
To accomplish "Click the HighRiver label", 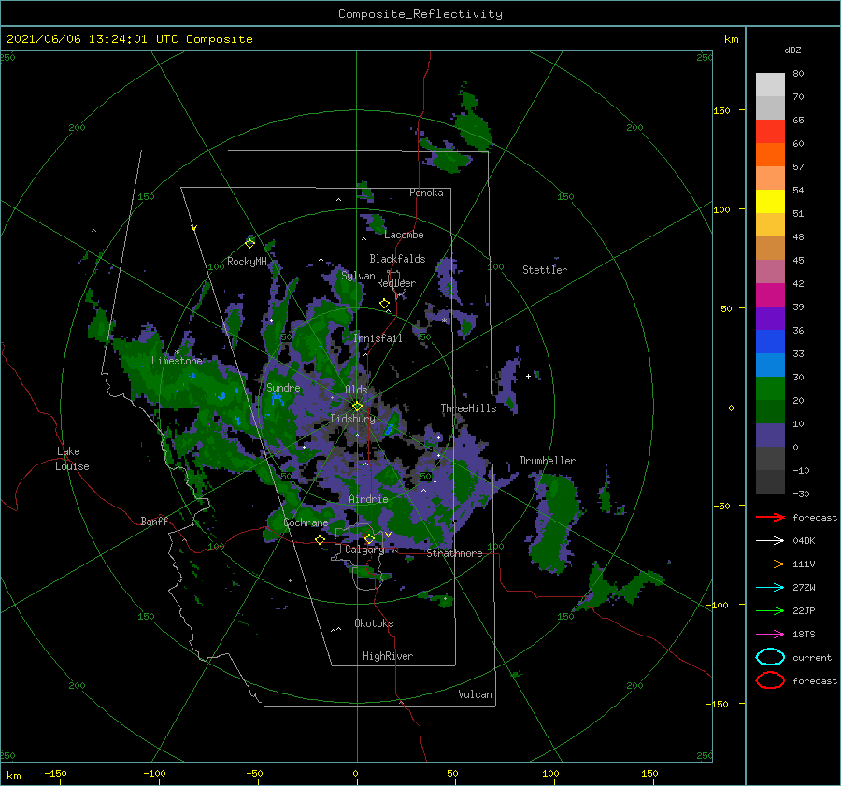I will 388,656.
